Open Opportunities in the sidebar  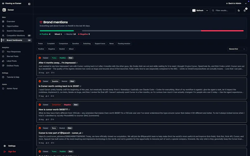pyautogui.click(x=17, y=26)
